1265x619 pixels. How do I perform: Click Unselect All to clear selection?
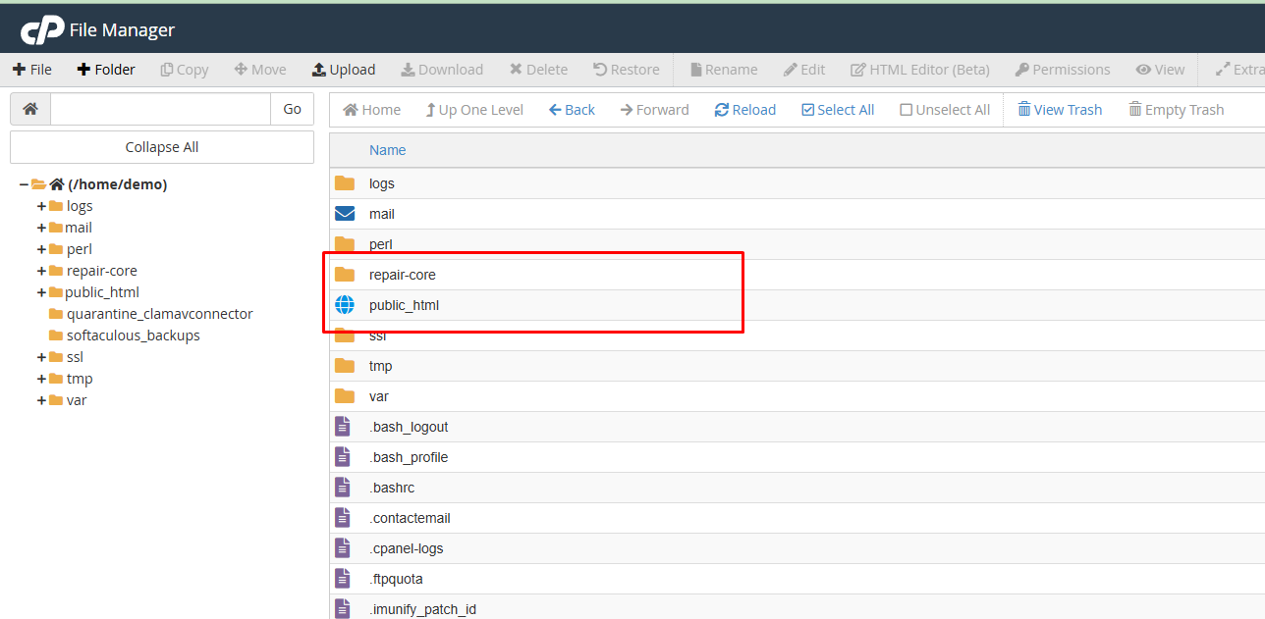coord(944,109)
